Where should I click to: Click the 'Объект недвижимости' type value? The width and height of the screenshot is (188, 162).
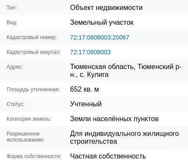[106, 7]
